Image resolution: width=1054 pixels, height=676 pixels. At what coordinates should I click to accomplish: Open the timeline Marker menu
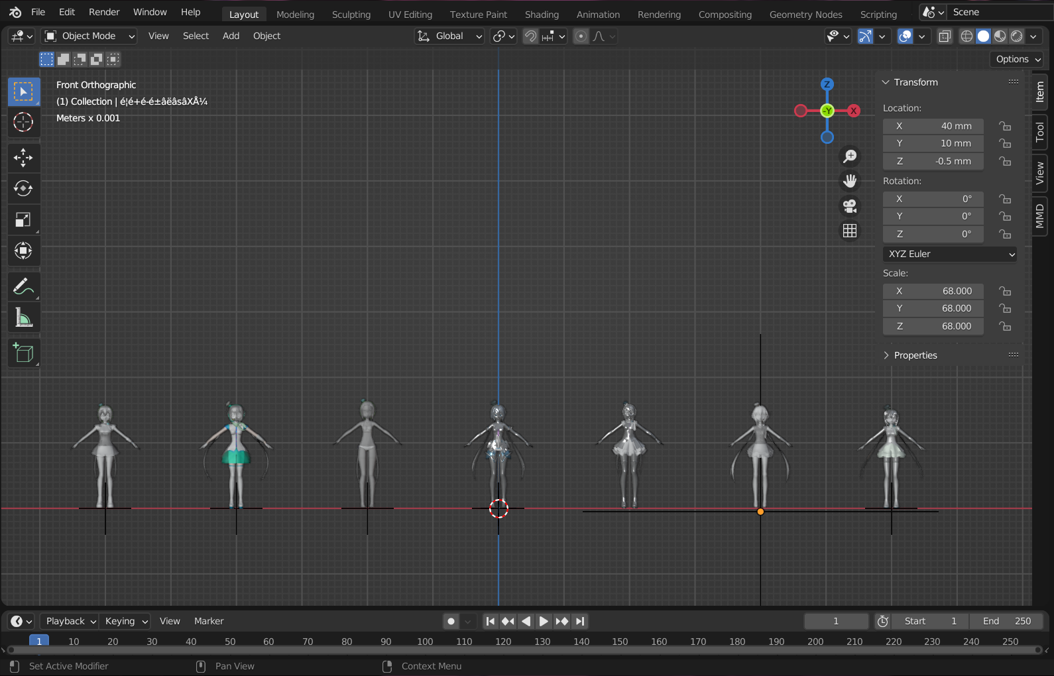(209, 621)
